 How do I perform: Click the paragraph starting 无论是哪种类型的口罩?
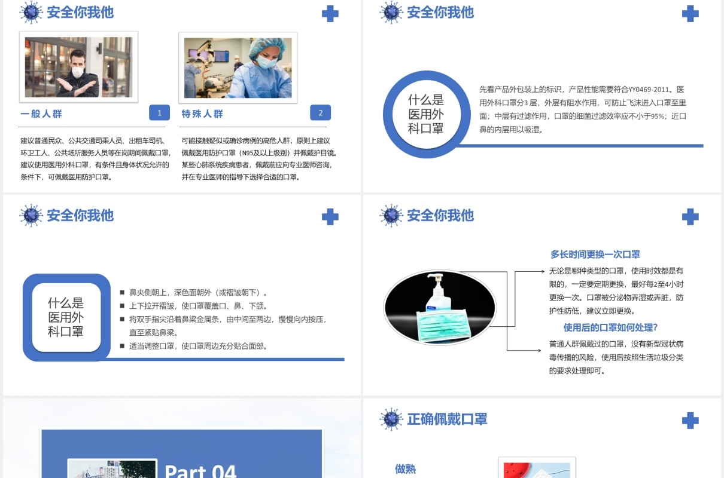pos(616,291)
